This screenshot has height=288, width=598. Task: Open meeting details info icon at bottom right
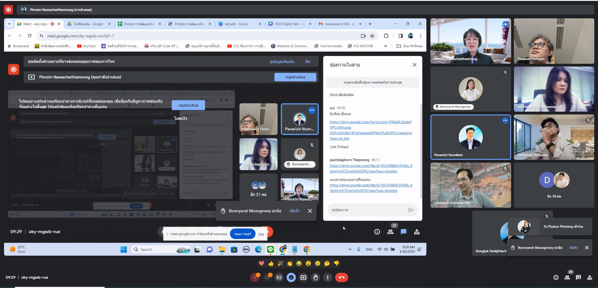(x=556, y=277)
